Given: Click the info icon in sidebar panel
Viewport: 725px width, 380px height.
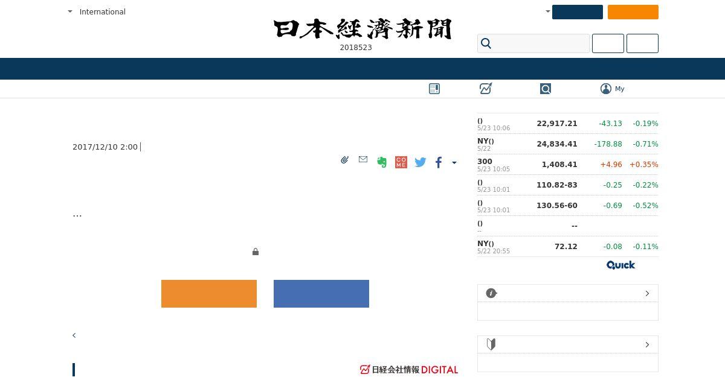Looking at the screenshot, I should click(x=491, y=293).
